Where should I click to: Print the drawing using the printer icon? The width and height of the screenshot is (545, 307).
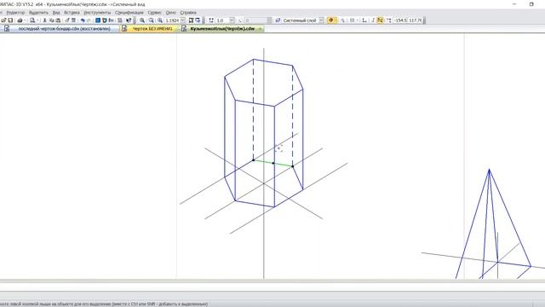click(20, 20)
